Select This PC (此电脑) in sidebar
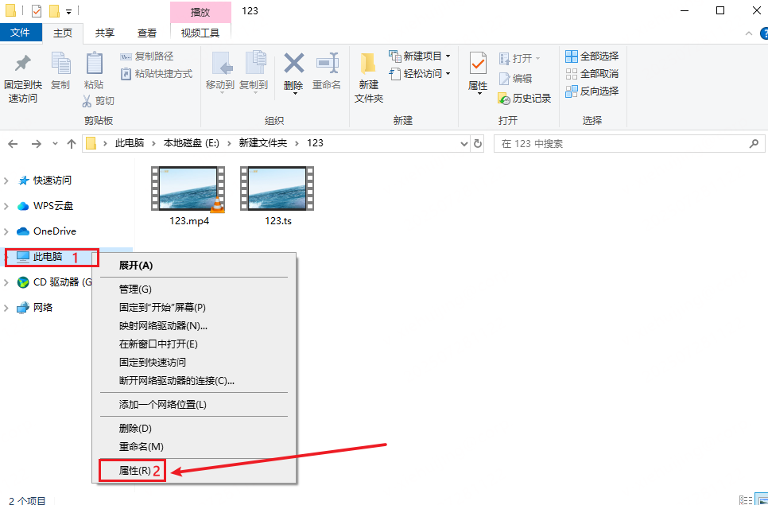768x505 pixels. pos(40,257)
